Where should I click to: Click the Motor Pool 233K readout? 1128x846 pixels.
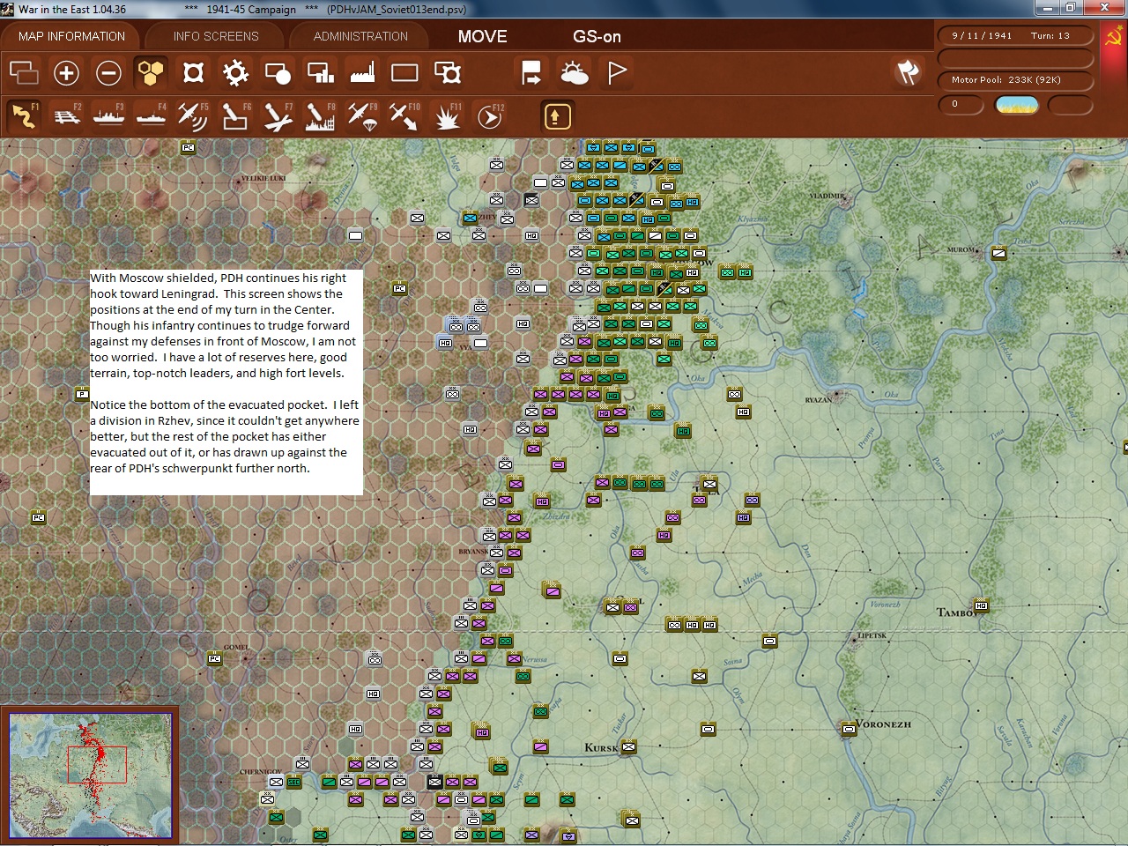coord(1013,79)
